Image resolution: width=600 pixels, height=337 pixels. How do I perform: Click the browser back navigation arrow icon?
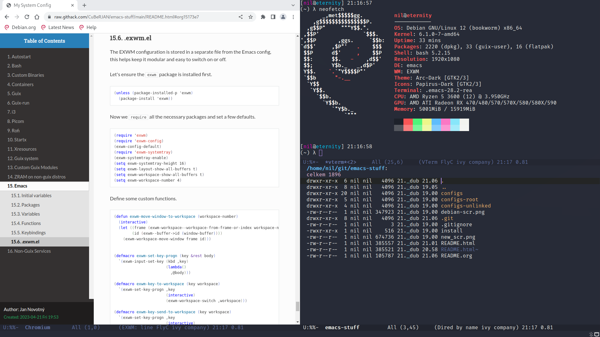tap(7, 17)
